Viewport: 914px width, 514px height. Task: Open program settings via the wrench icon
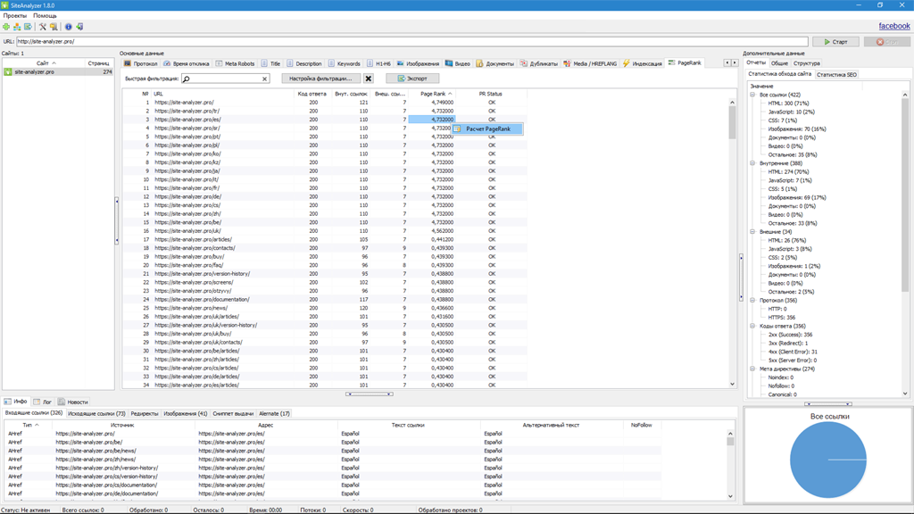tap(43, 27)
